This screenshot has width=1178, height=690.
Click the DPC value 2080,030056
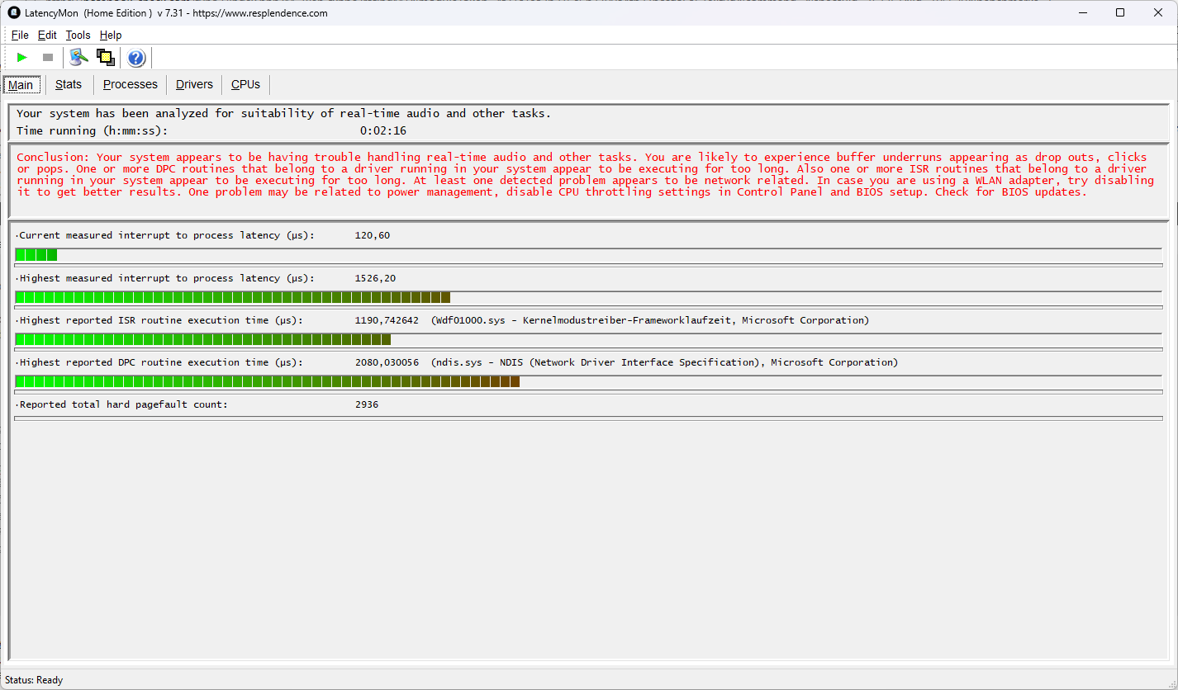(x=387, y=362)
